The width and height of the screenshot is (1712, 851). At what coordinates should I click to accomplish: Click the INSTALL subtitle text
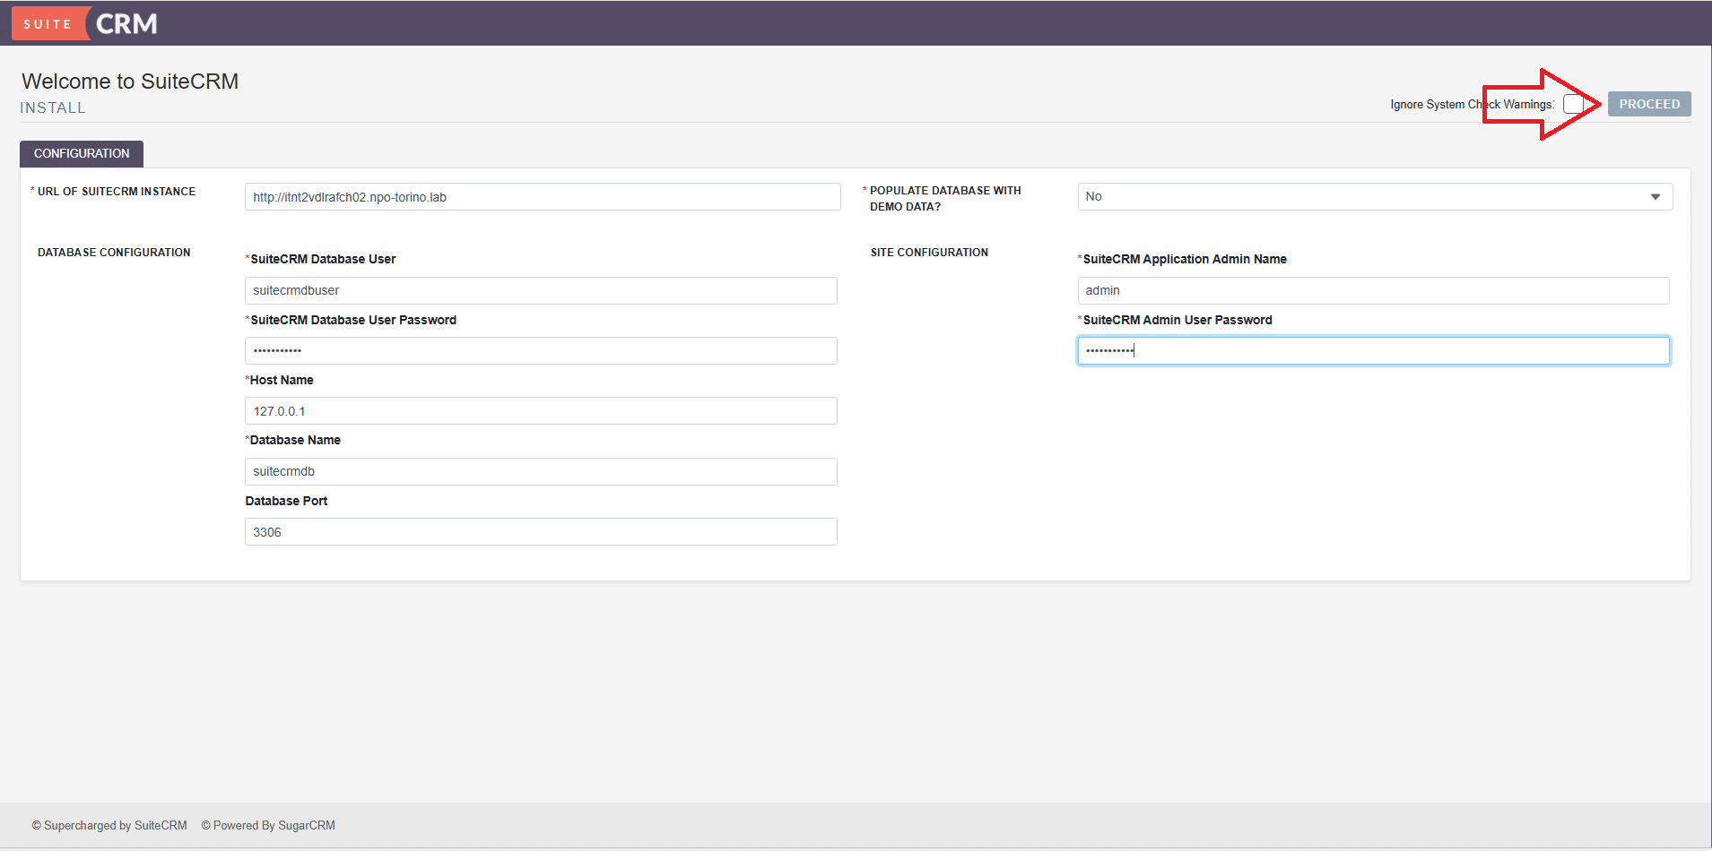(x=53, y=107)
